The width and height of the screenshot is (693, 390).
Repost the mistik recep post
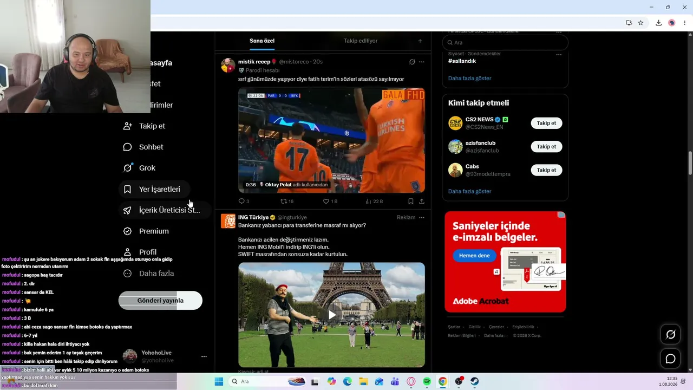(287, 201)
